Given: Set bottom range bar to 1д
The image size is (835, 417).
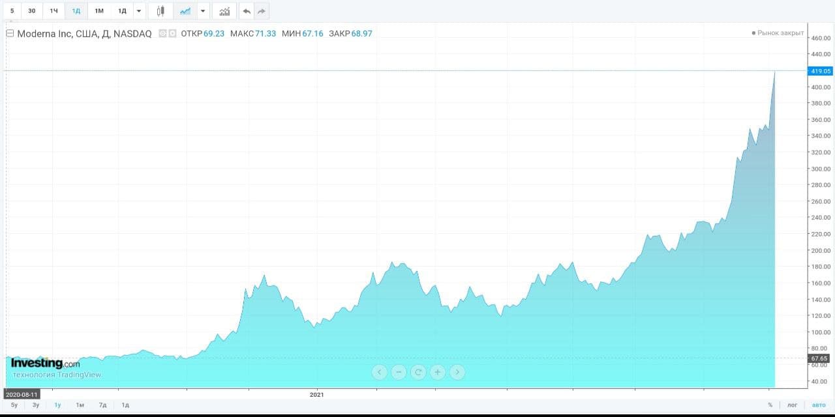Looking at the screenshot, I should tap(125, 405).
